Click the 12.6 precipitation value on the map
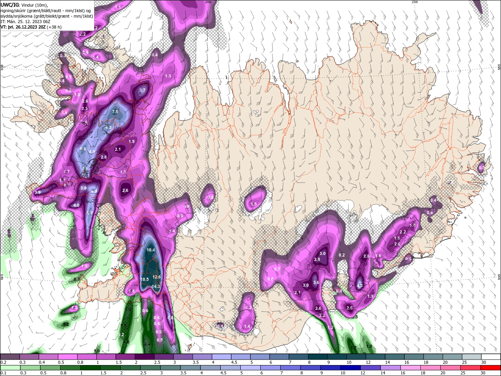This screenshot has width=501, height=376. [x=157, y=277]
